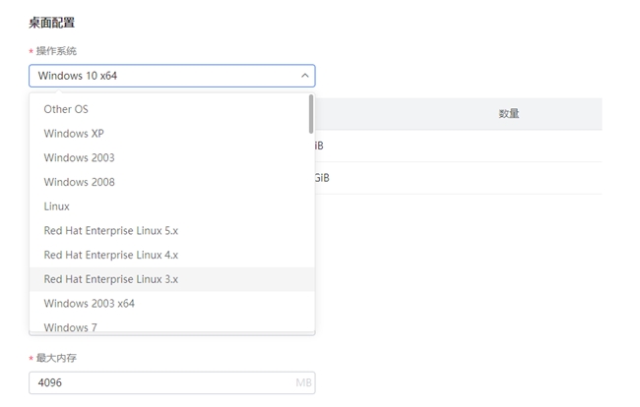Viewport: 640px width, 407px height.
Task: Click the dropdown list scrollbar thumb
Action: pyautogui.click(x=311, y=114)
